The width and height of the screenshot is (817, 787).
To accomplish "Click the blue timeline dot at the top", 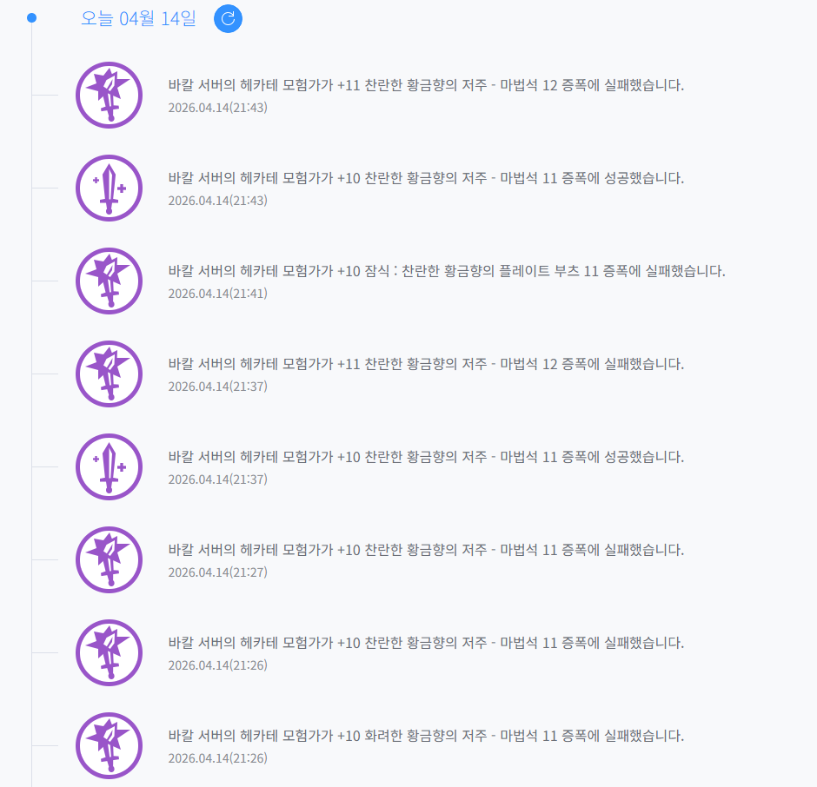I will click(31, 18).
